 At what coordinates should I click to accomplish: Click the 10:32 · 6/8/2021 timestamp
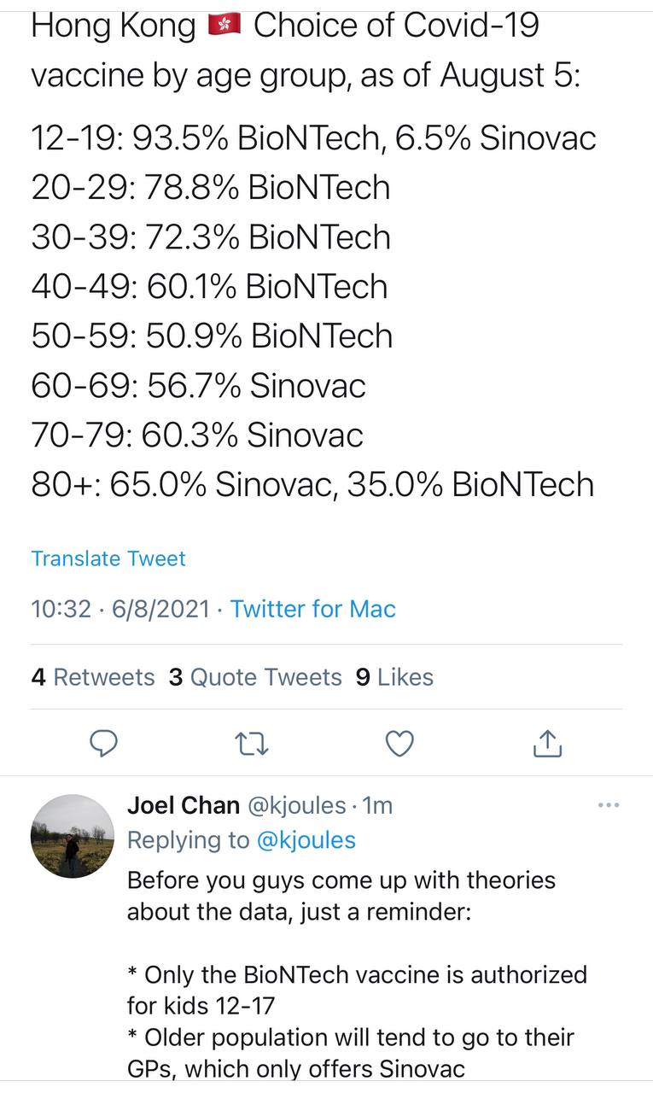120,609
